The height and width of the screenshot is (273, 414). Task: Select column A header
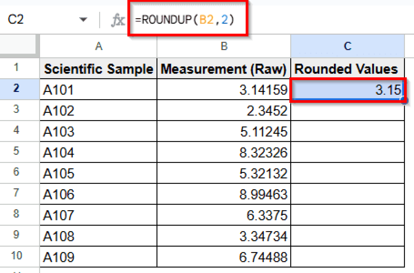point(99,46)
